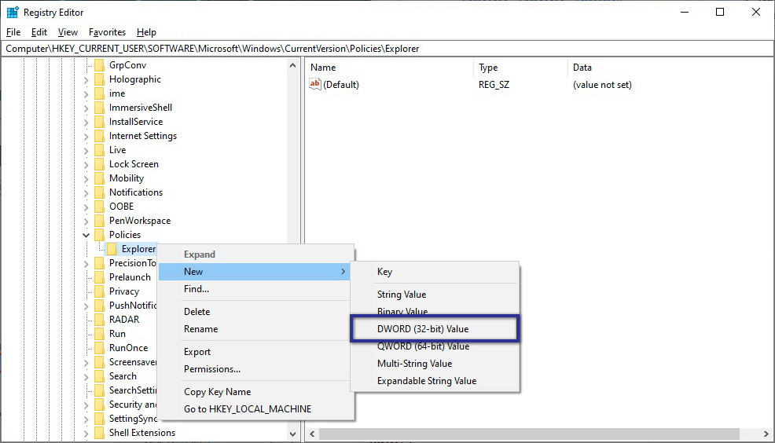
Task: Click the RunOnce folder icon
Action: 99,348
